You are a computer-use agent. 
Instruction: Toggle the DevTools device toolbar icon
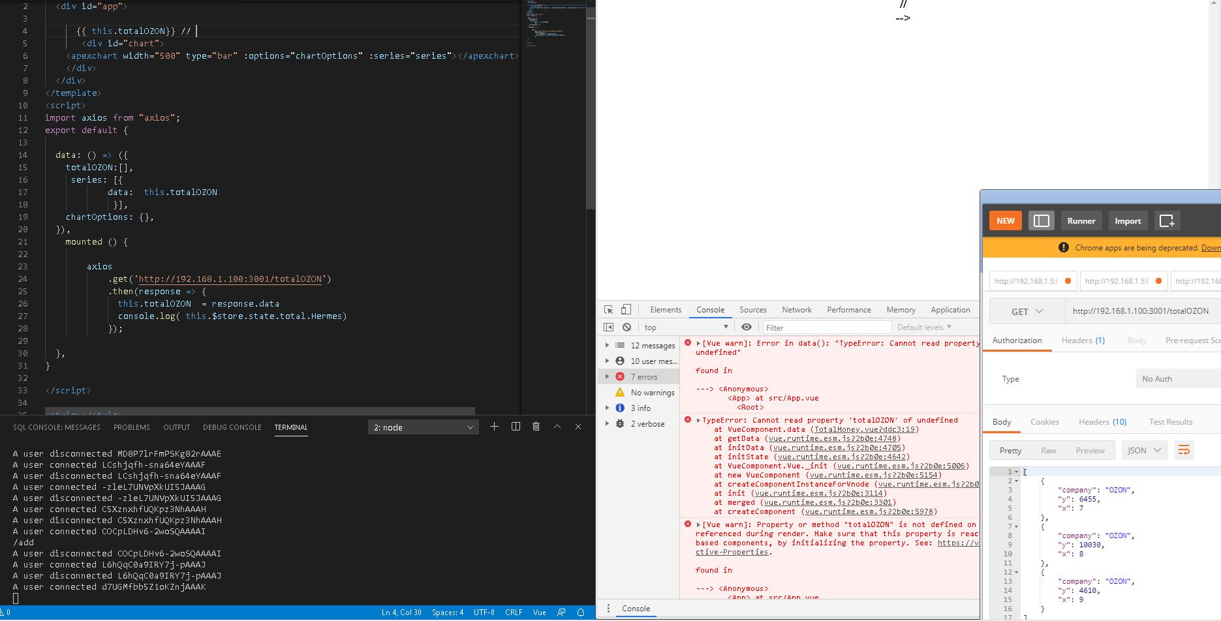point(626,310)
